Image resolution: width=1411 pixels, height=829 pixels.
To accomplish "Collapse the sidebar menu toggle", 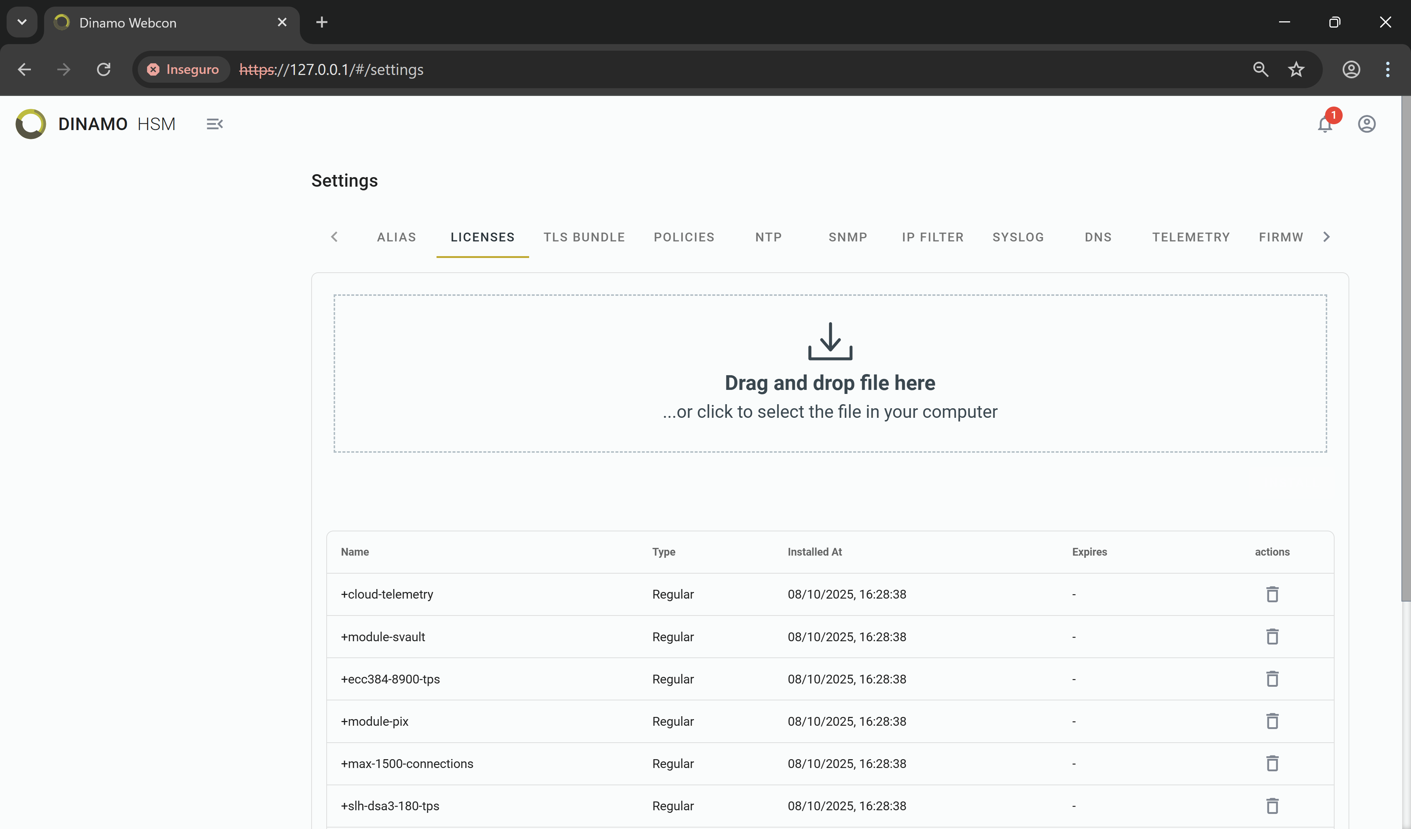I will pyautogui.click(x=215, y=124).
